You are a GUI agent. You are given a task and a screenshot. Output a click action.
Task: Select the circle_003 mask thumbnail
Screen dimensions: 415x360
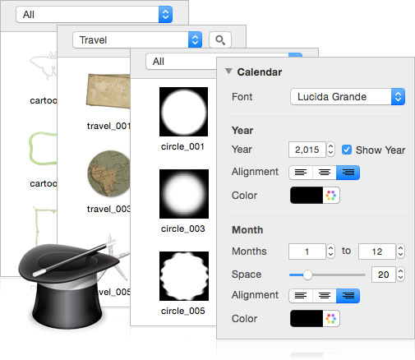click(x=184, y=194)
